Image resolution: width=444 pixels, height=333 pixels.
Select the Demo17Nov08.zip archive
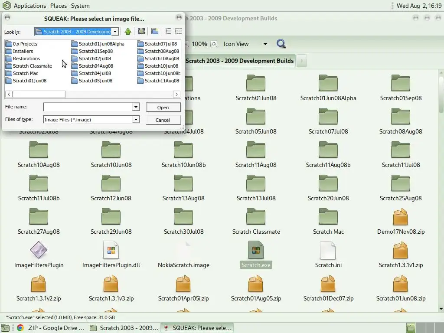pos(401,222)
